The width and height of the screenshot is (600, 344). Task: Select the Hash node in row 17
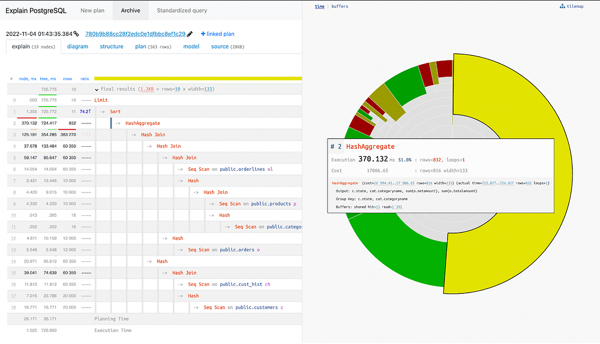click(193, 295)
